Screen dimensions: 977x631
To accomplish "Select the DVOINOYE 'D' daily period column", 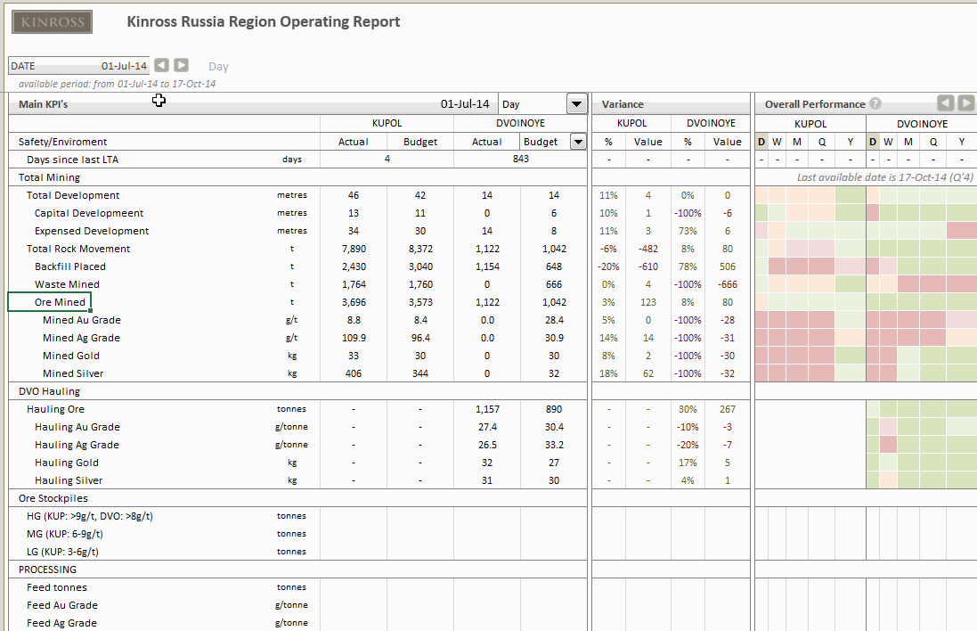I will click(x=873, y=142).
